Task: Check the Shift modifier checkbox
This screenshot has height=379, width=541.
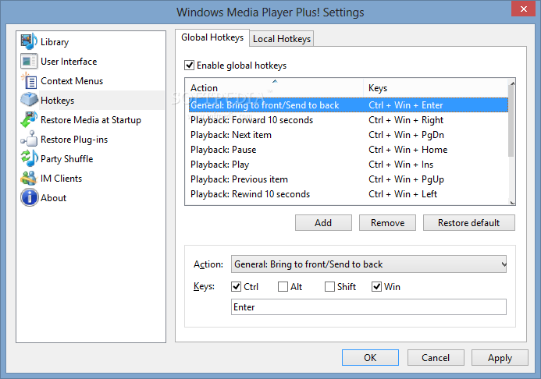Action: click(329, 287)
